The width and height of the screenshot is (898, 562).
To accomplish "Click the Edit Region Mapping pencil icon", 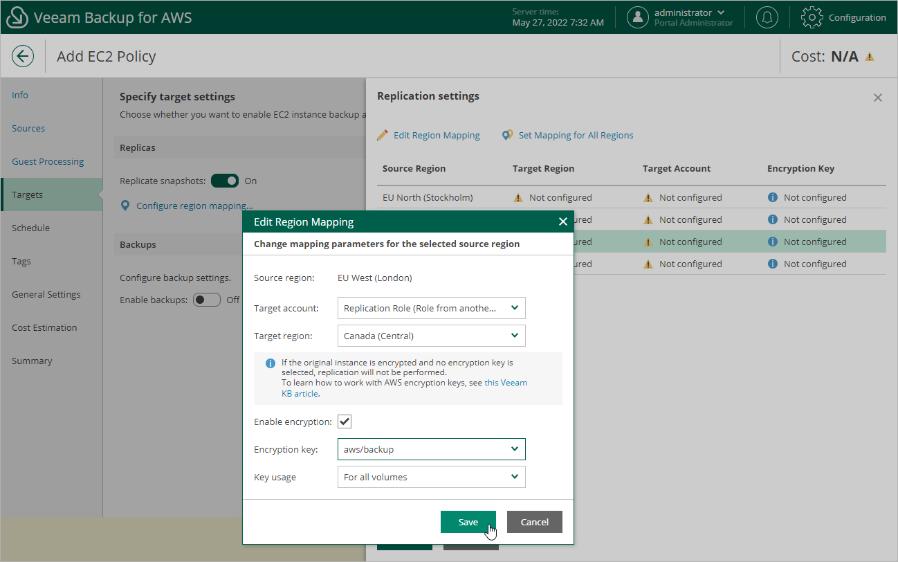I will (383, 135).
